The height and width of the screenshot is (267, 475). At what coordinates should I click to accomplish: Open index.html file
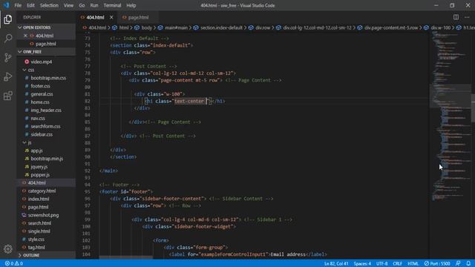(46, 199)
